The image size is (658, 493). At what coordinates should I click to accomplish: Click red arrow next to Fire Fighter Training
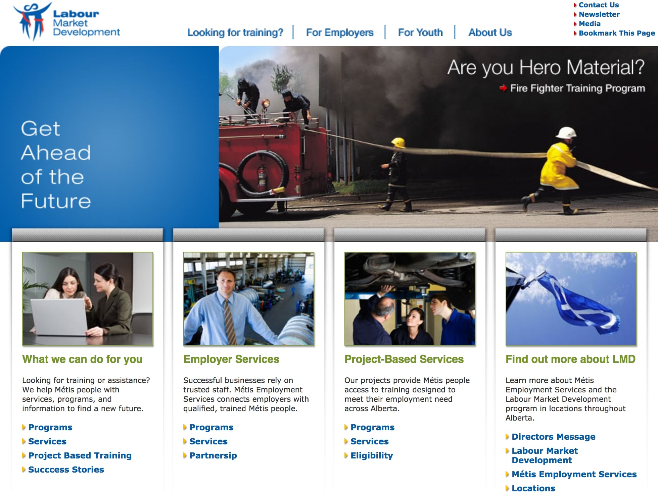[503, 88]
